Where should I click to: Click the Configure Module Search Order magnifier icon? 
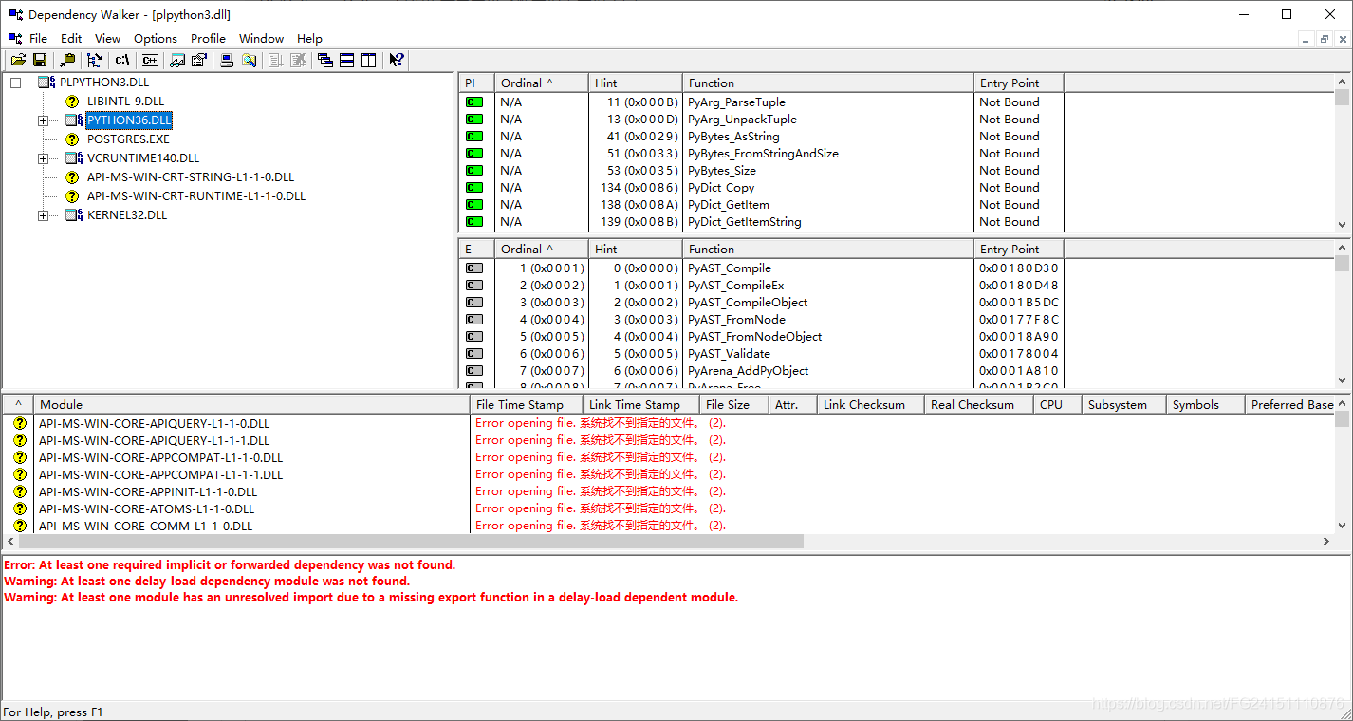click(249, 60)
